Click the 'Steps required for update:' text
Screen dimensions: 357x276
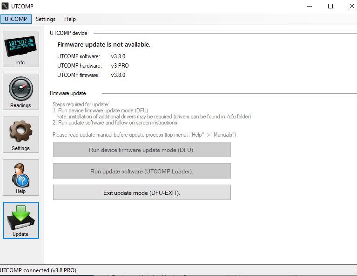[81, 104]
